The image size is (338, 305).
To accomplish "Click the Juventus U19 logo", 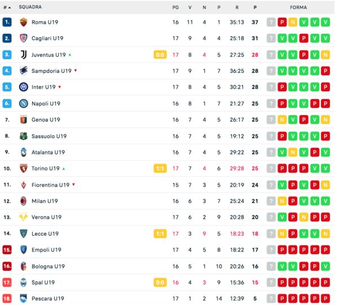I will 24,55.
